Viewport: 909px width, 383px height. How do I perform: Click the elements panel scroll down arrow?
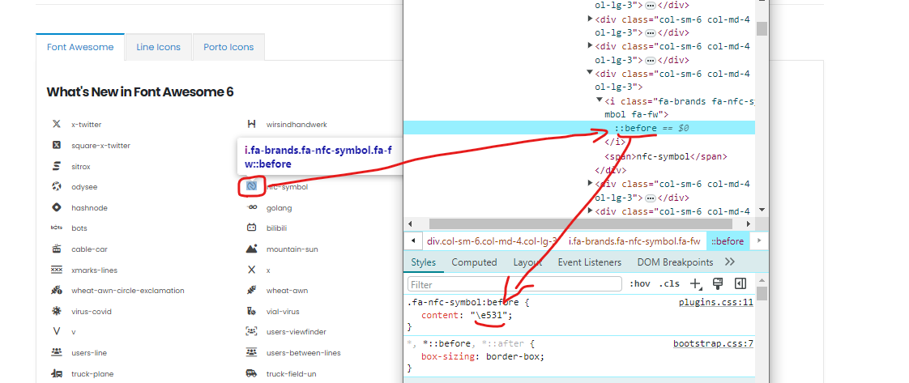coord(762,210)
